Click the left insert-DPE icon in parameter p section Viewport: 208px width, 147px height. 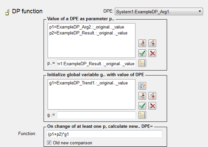(x=142, y=43)
